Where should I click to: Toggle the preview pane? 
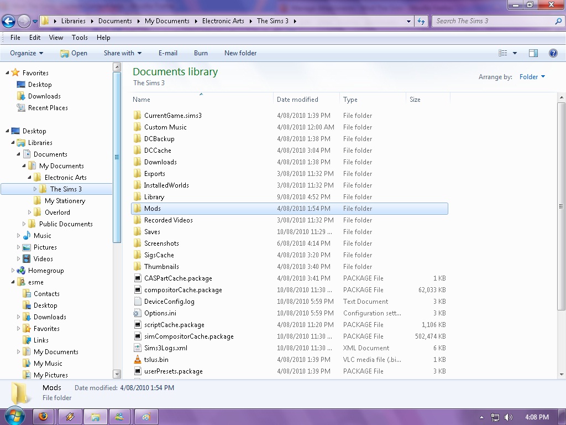pos(533,53)
